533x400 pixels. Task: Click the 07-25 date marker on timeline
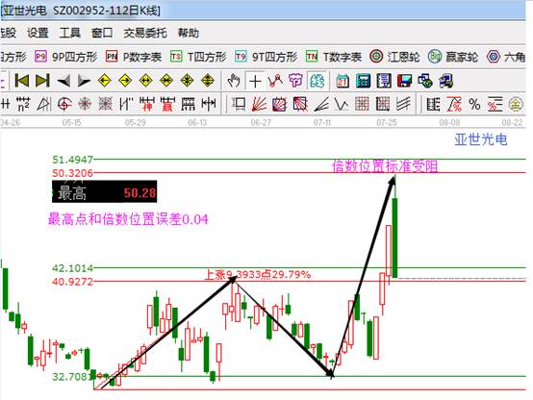pos(387,122)
